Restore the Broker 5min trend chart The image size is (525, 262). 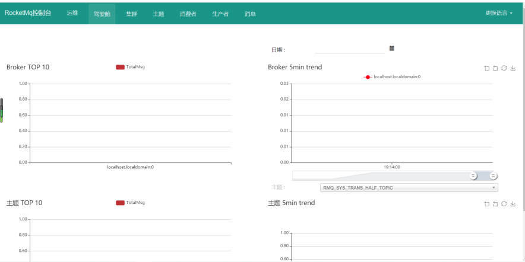click(x=504, y=68)
